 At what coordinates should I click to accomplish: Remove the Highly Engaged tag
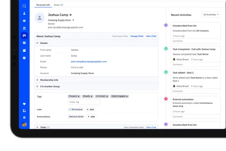pyautogui.click(x=127, y=96)
